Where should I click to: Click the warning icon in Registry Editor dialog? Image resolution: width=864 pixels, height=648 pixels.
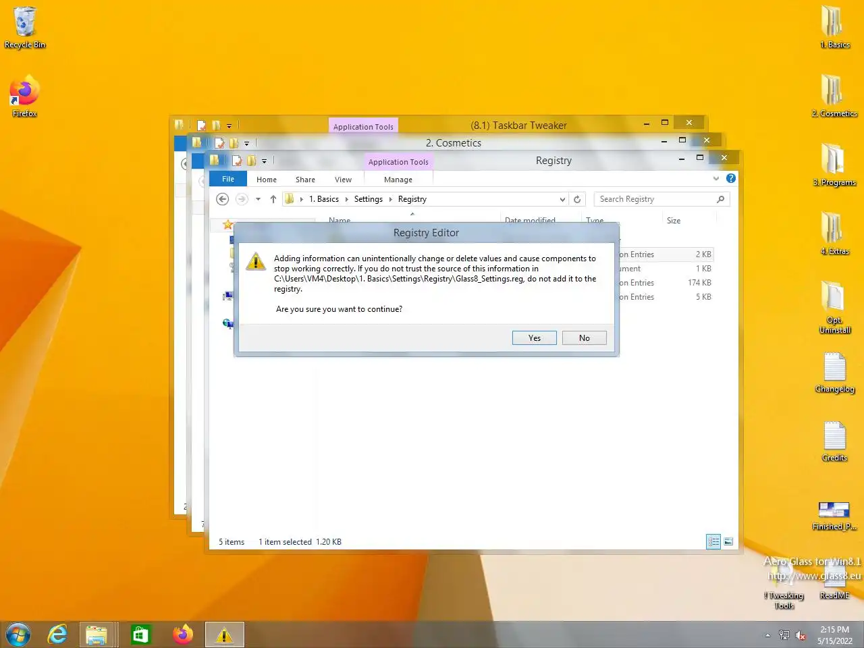[x=256, y=262]
